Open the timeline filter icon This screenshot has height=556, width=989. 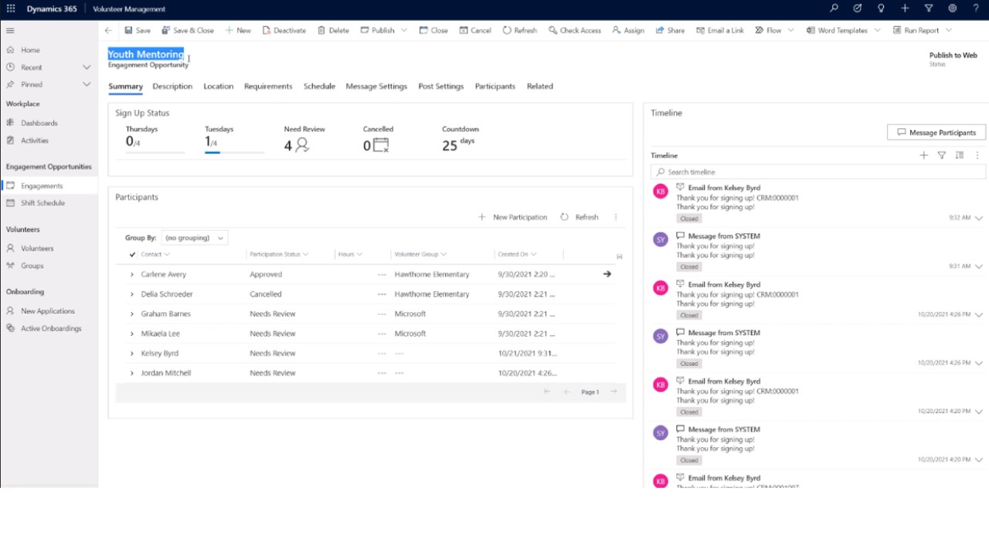(941, 155)
